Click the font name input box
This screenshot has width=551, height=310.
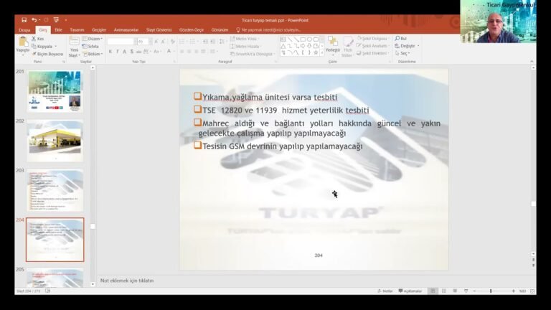(x=121, y=42)
